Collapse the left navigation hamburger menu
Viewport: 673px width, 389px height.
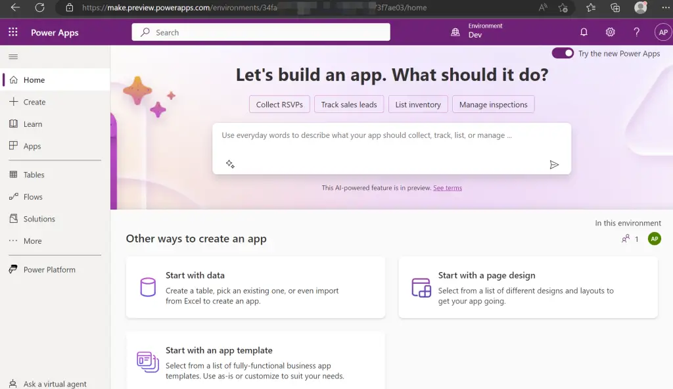tap(13, 57)
